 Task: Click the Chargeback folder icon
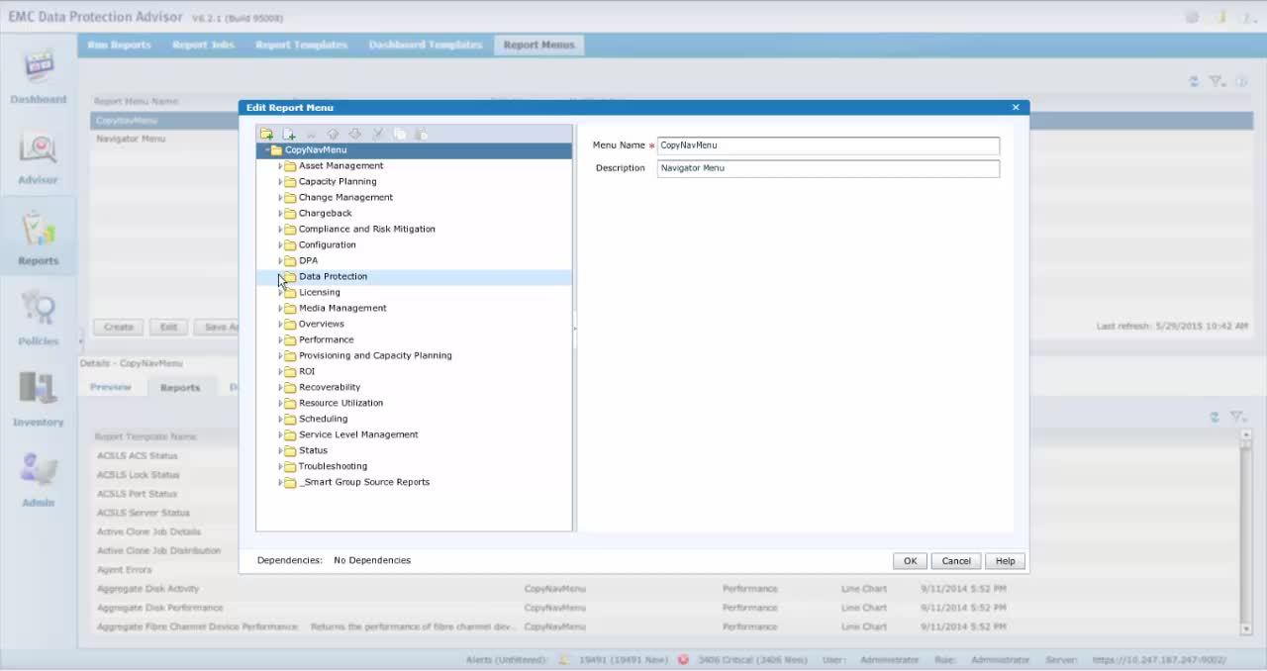pyautogui.click(x=290, y=214)
